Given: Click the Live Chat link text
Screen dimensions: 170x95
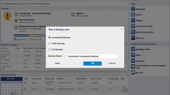Looking at the screenshot, I should point(139,73).
